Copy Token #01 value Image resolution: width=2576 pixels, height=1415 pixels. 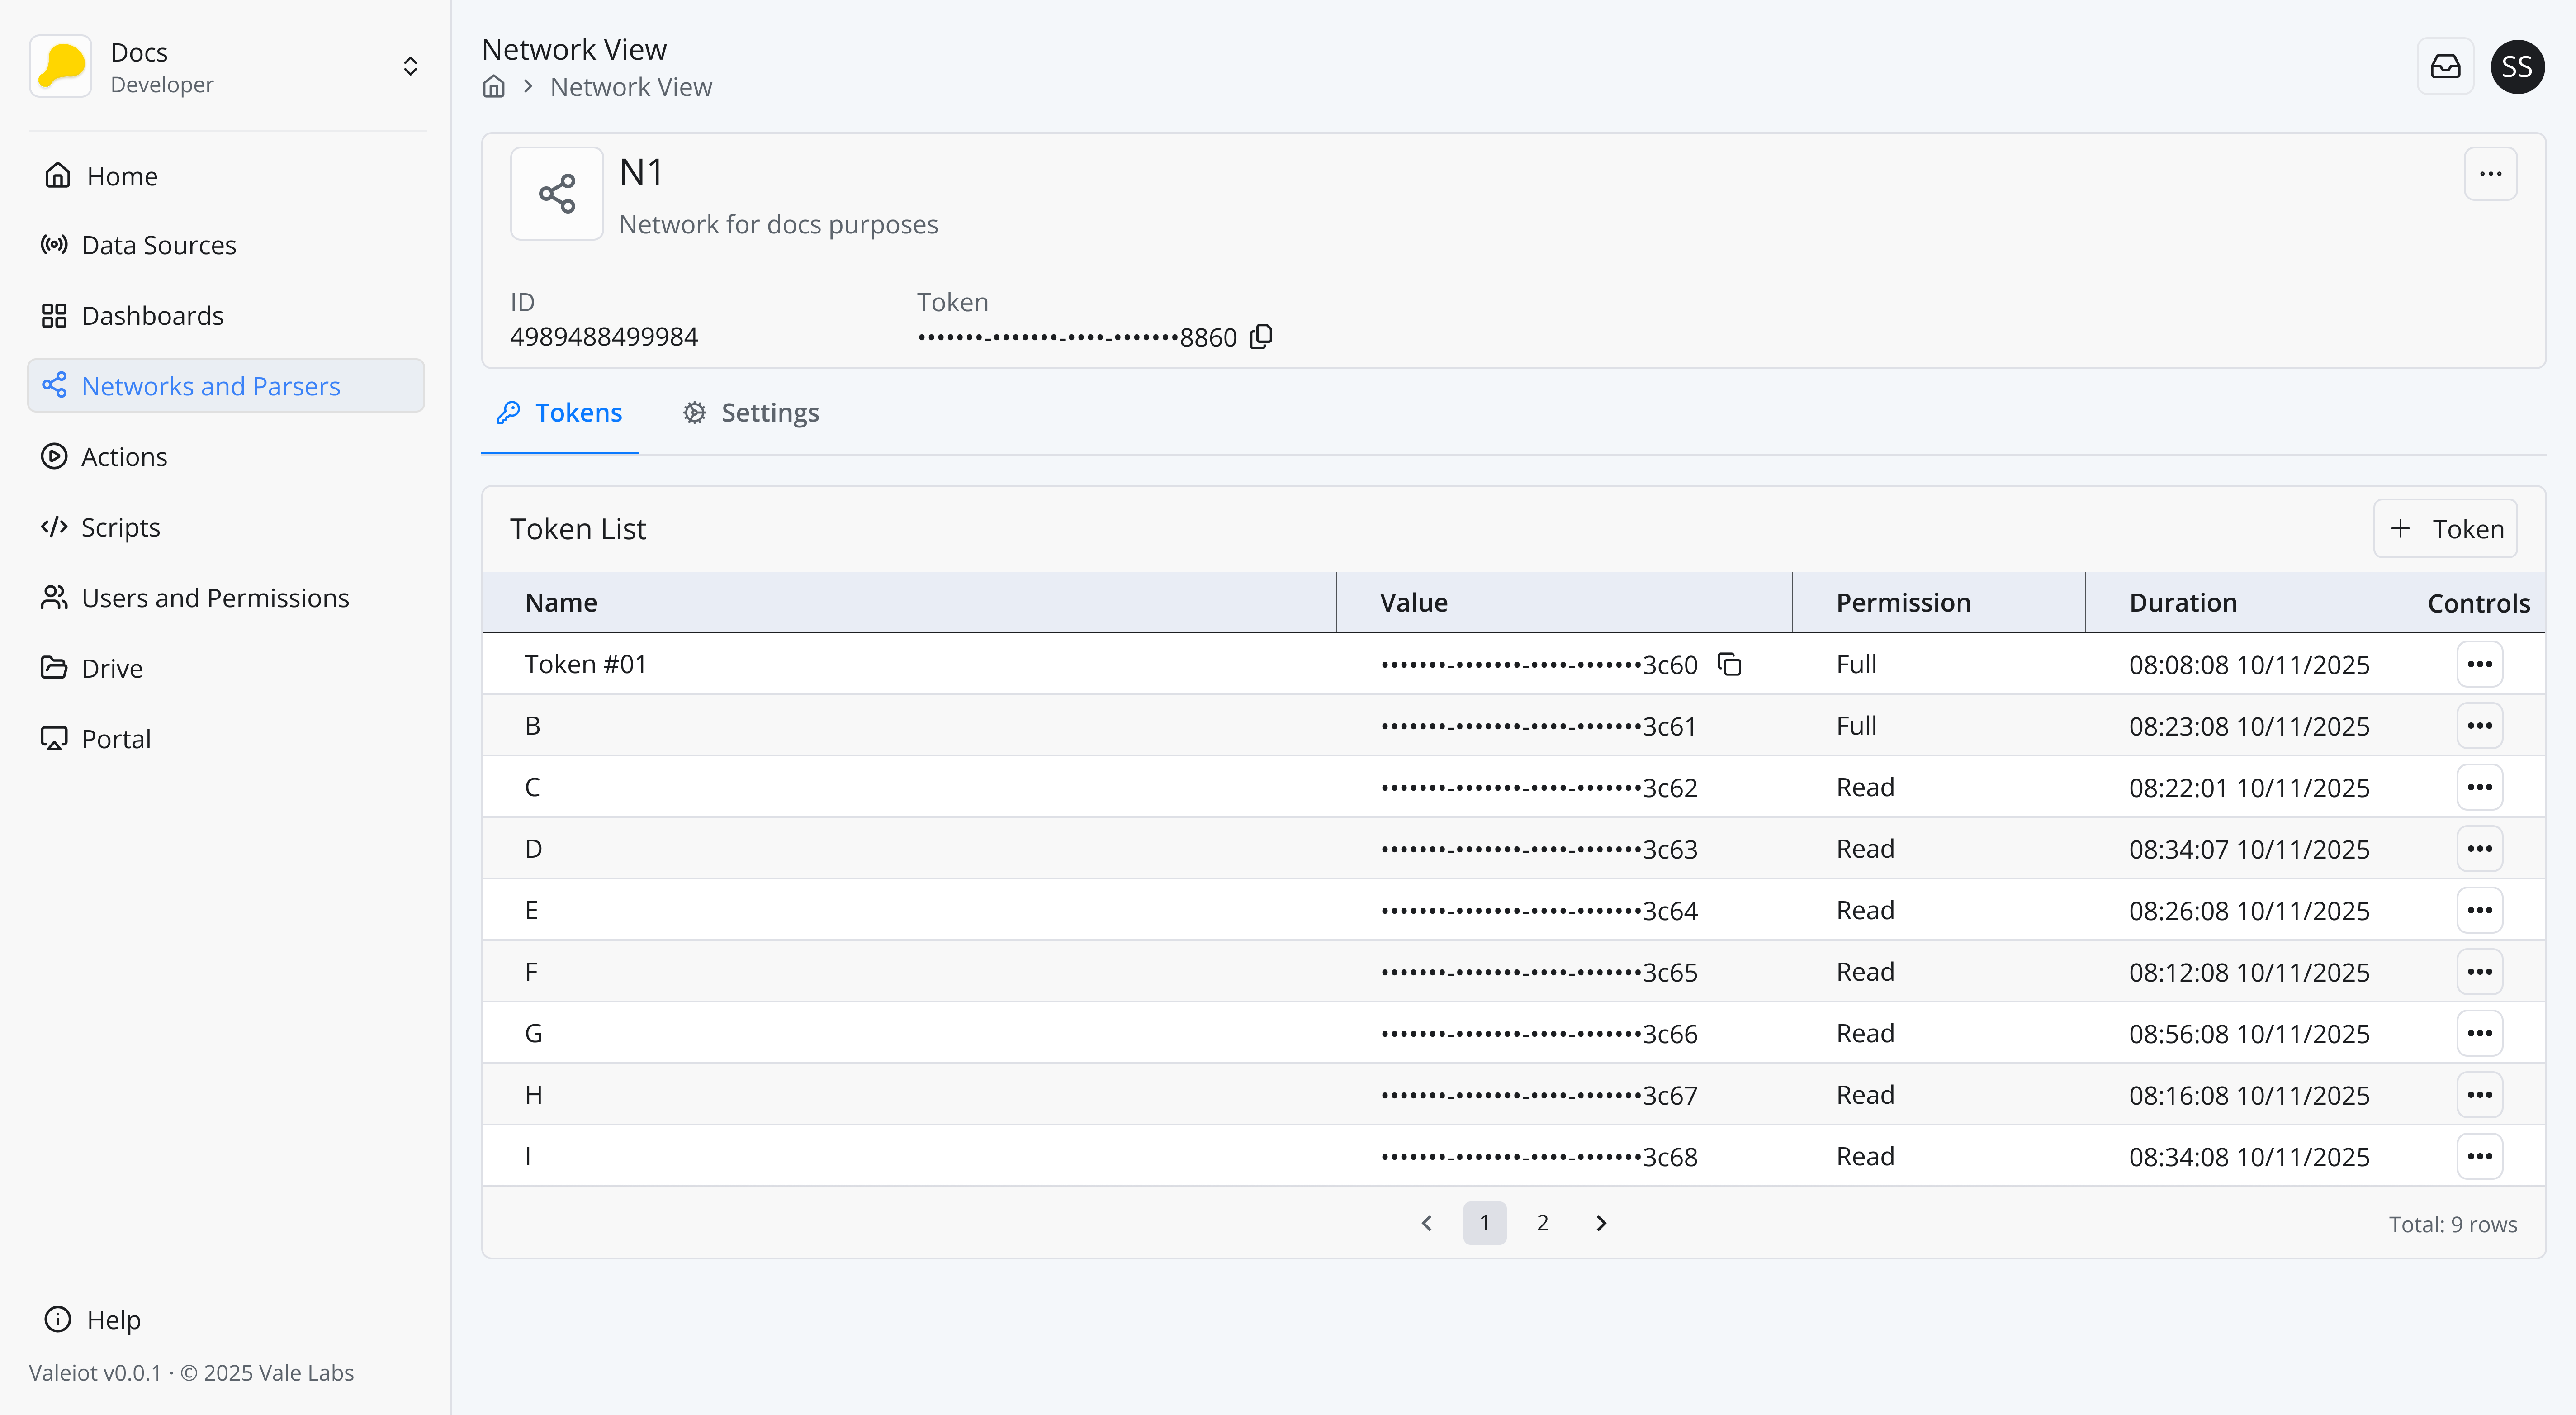pyautogui.click(x=1729, y=664)
